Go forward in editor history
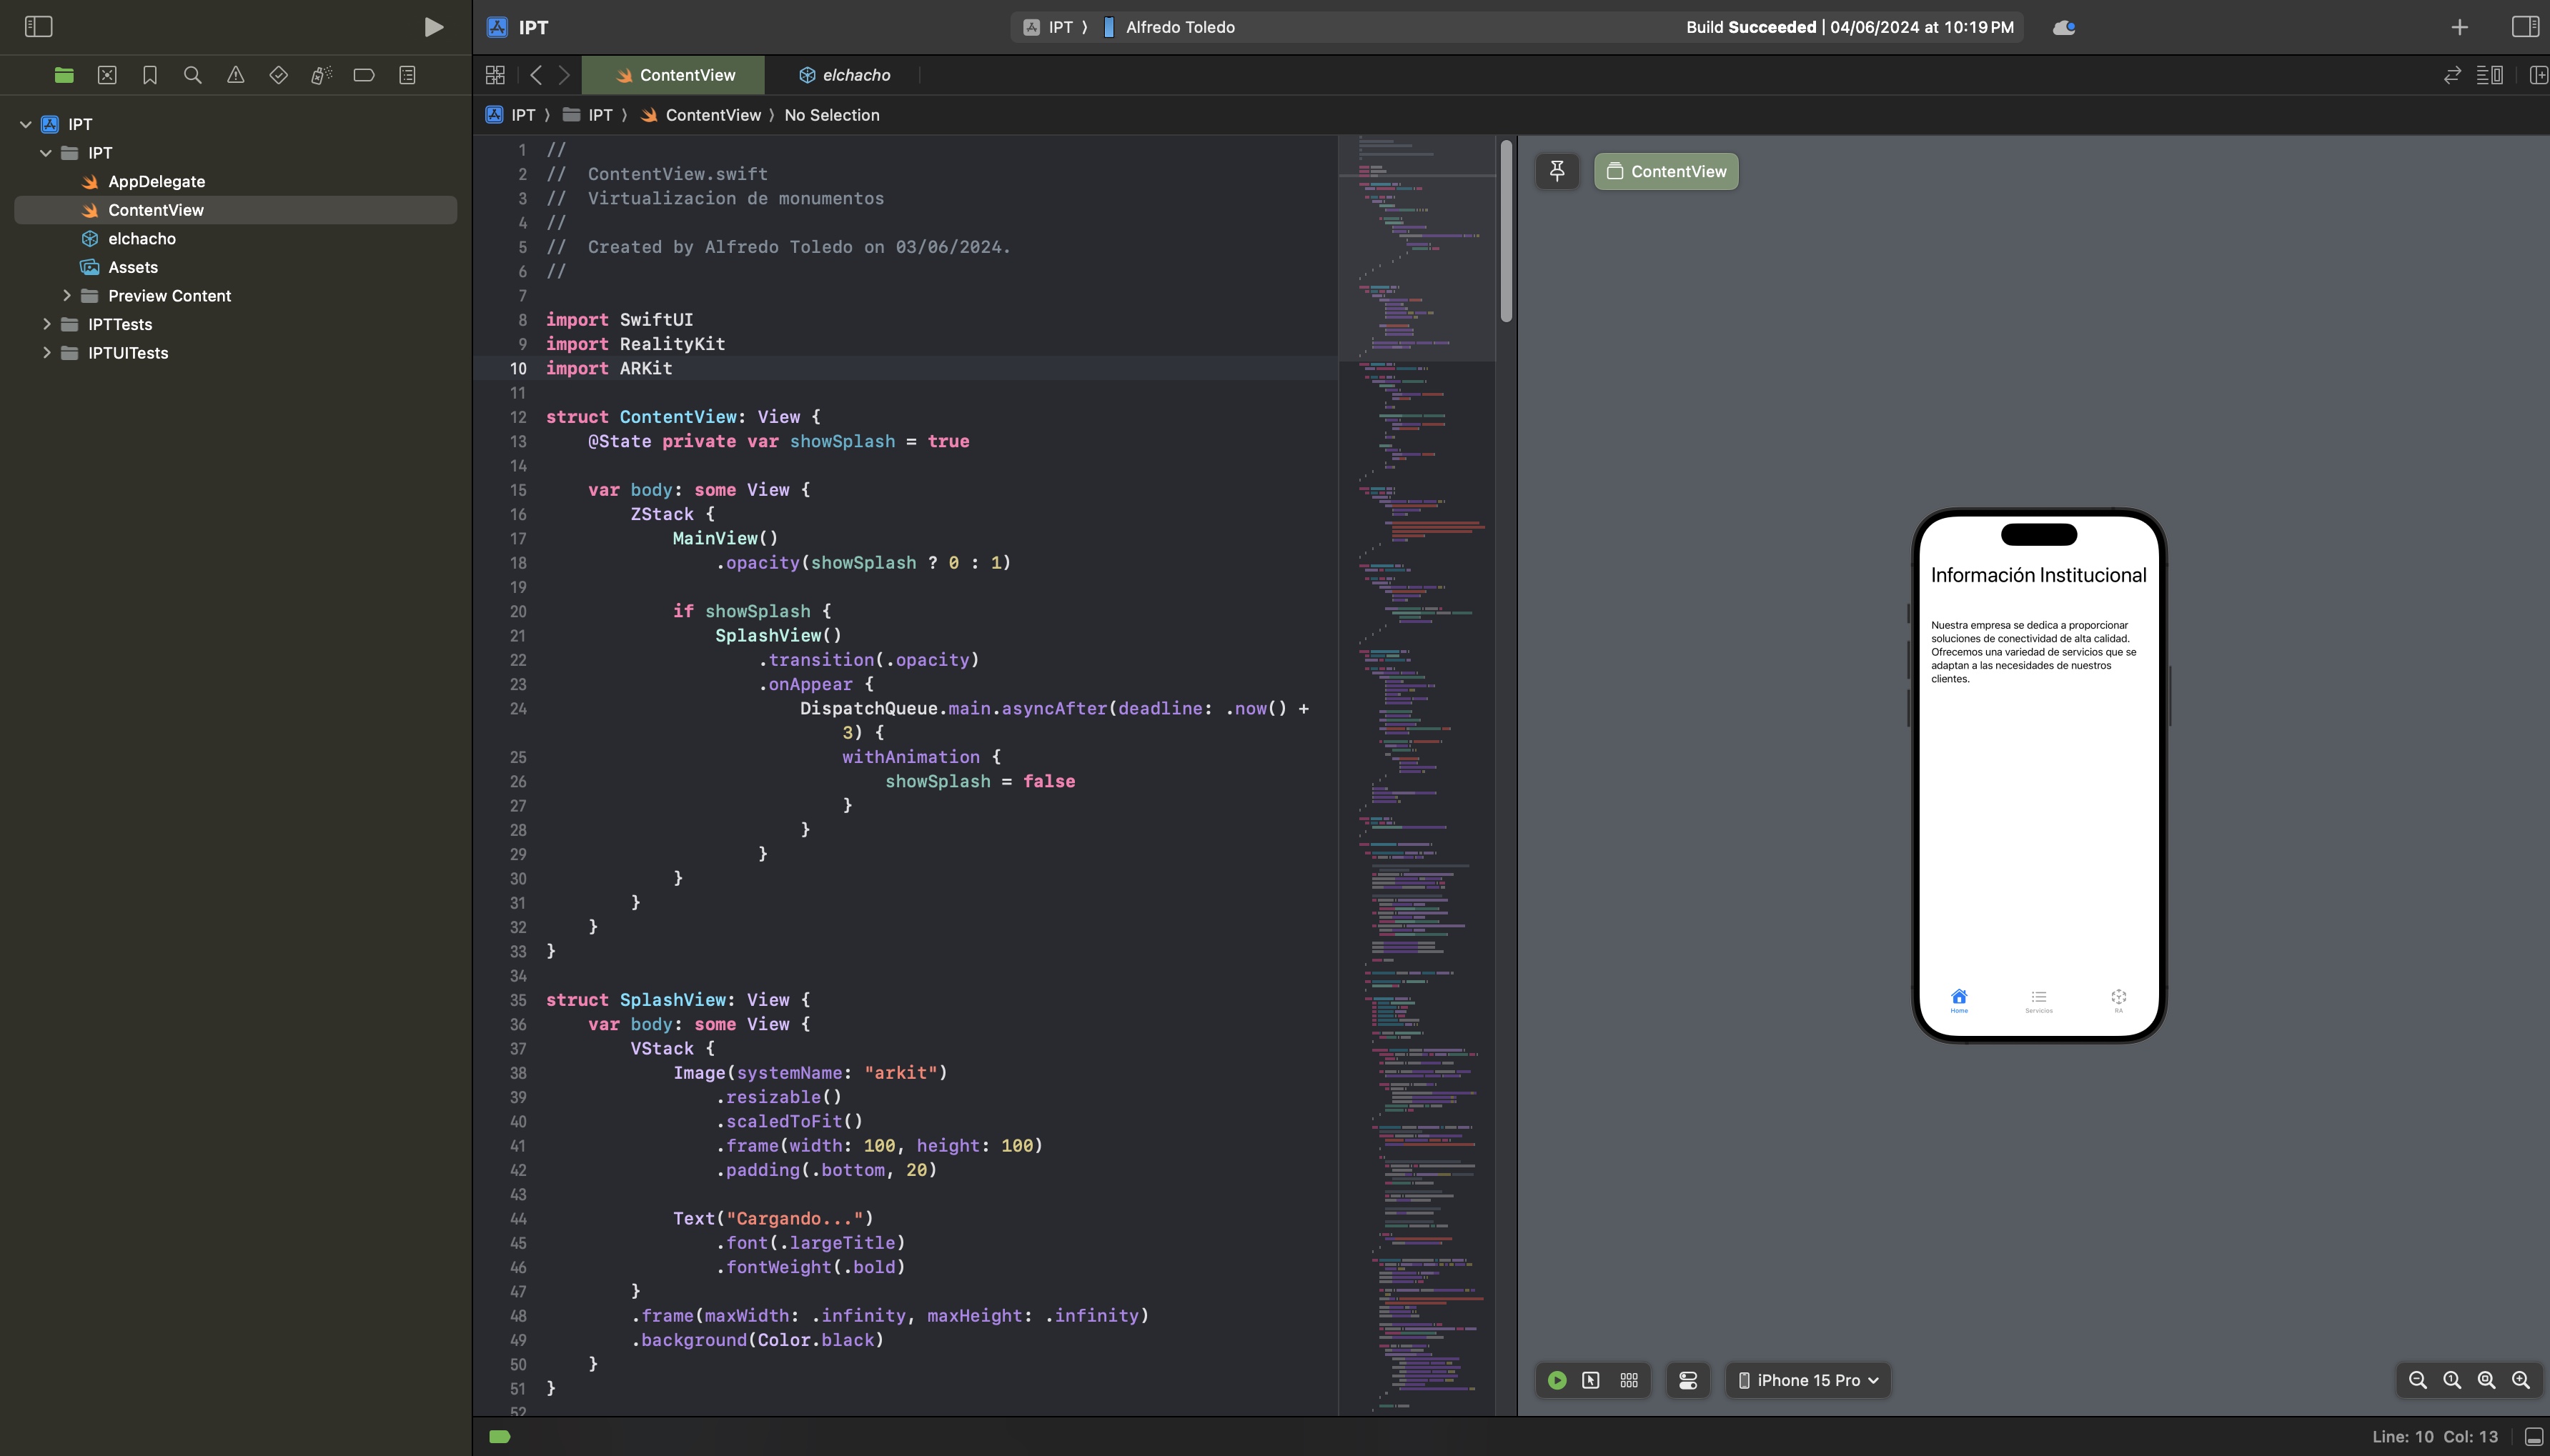 [x=564, y=75]
